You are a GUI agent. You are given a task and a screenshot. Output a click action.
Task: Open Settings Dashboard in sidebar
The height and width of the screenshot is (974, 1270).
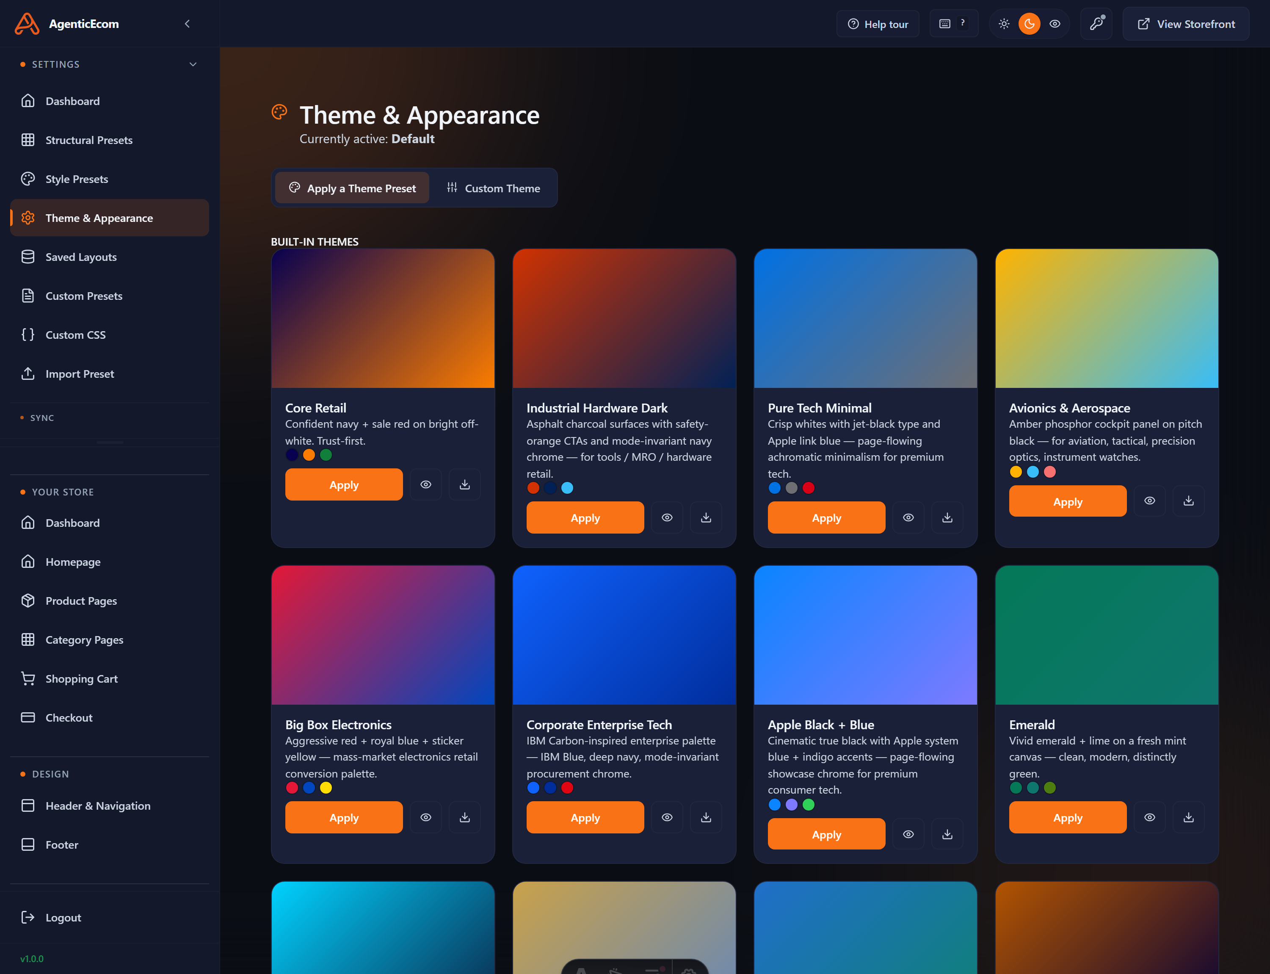pos(110,101)
